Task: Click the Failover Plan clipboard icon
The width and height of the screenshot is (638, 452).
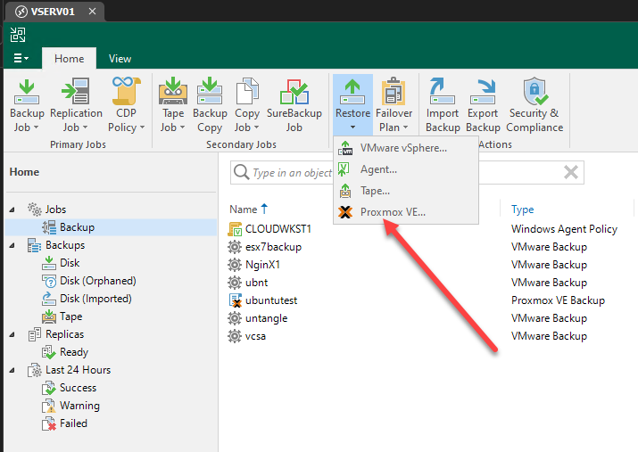Action: click(394, 91)
